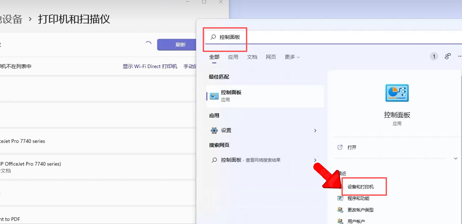Click the 用户帐户 icon in recent list
This screenshot has width=462, height=224.
340,221
